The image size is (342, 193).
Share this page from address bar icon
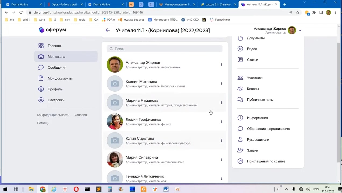tap(290, 12)
